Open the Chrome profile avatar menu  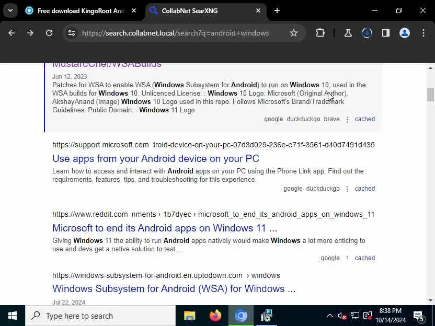coord(405,33)
